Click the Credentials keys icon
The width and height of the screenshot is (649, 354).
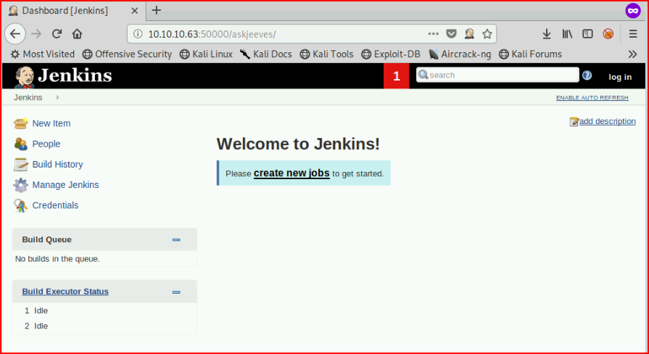click(x=20, y=205)
